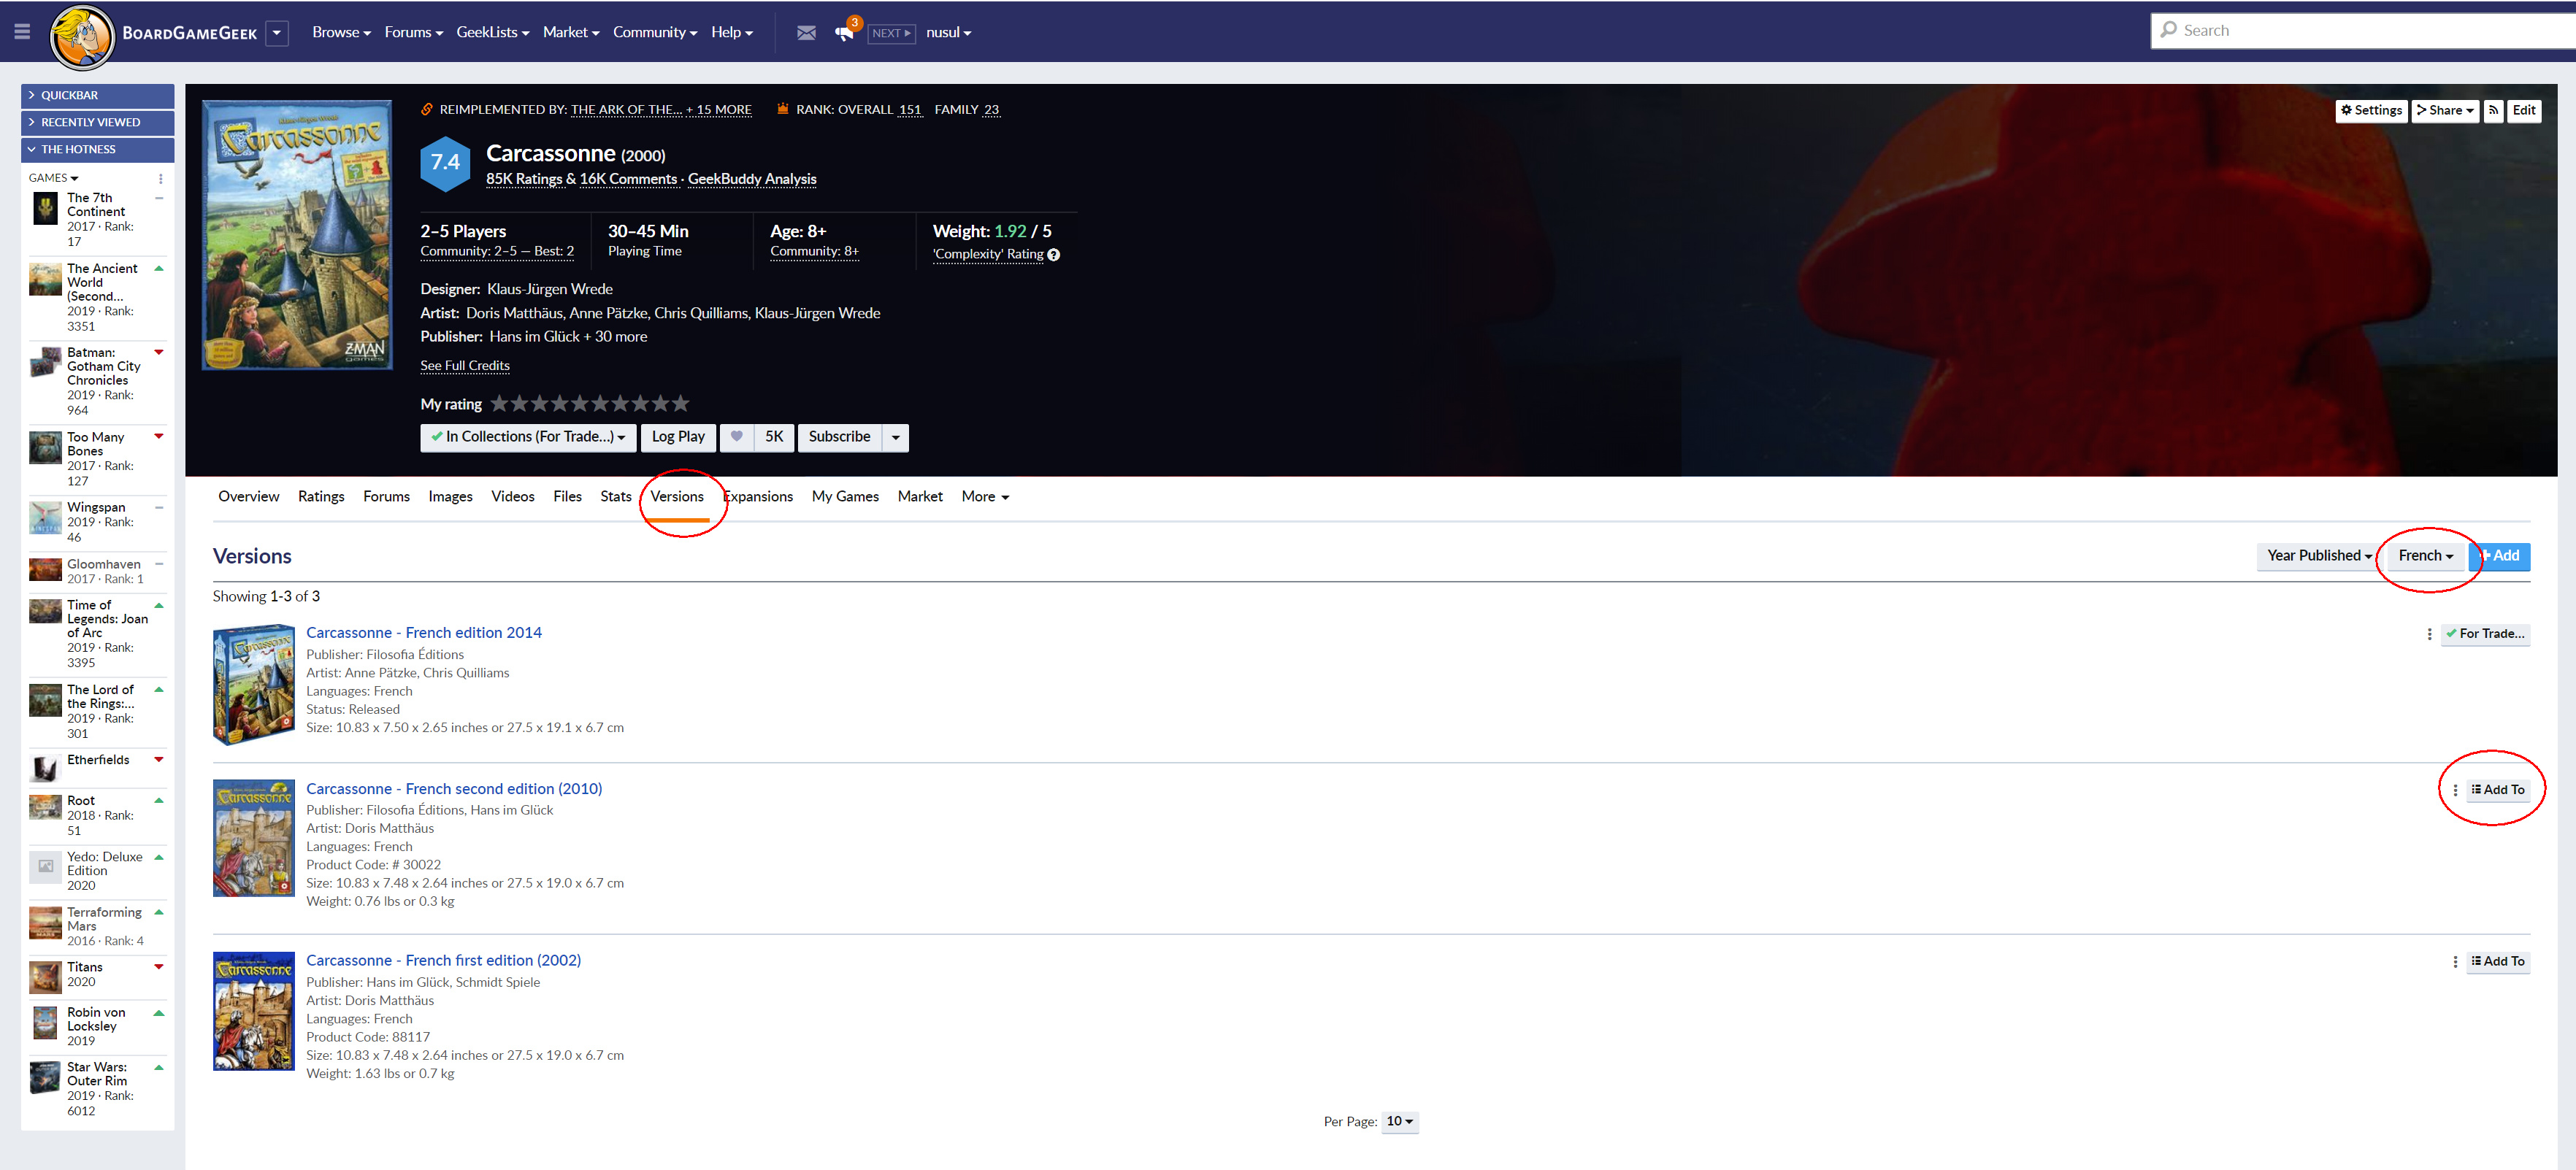Screen dimensions: 2576x1170
Task: Open the Market top navigation menu
Action: pyautogui.click(x=571, y=32)
